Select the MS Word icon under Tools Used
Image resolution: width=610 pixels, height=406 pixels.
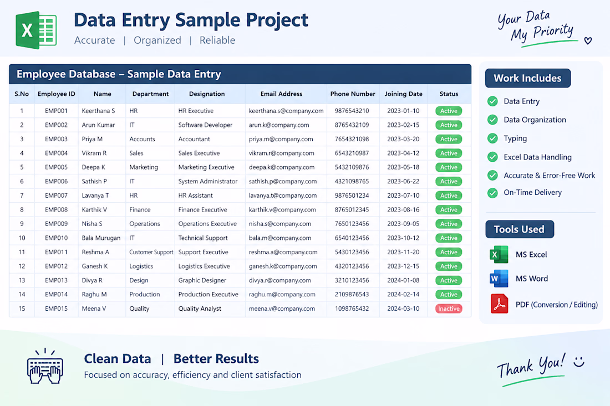pyautogui.click(x=499, y=279)
